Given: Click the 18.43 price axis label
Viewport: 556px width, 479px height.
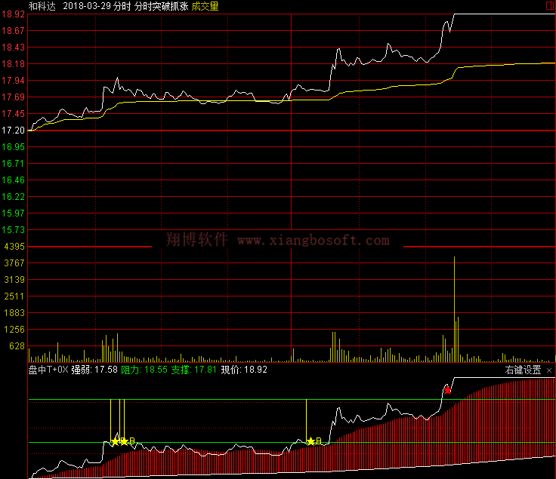Looking at the screenshot, I should [13, 48].
